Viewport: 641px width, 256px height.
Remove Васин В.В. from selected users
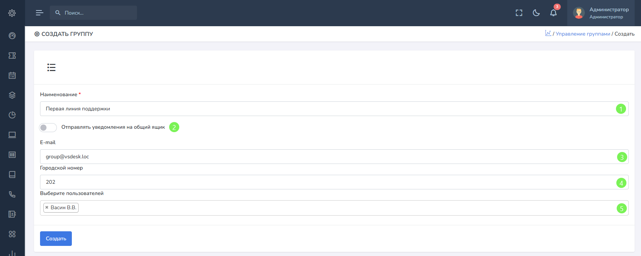(47, 207)
